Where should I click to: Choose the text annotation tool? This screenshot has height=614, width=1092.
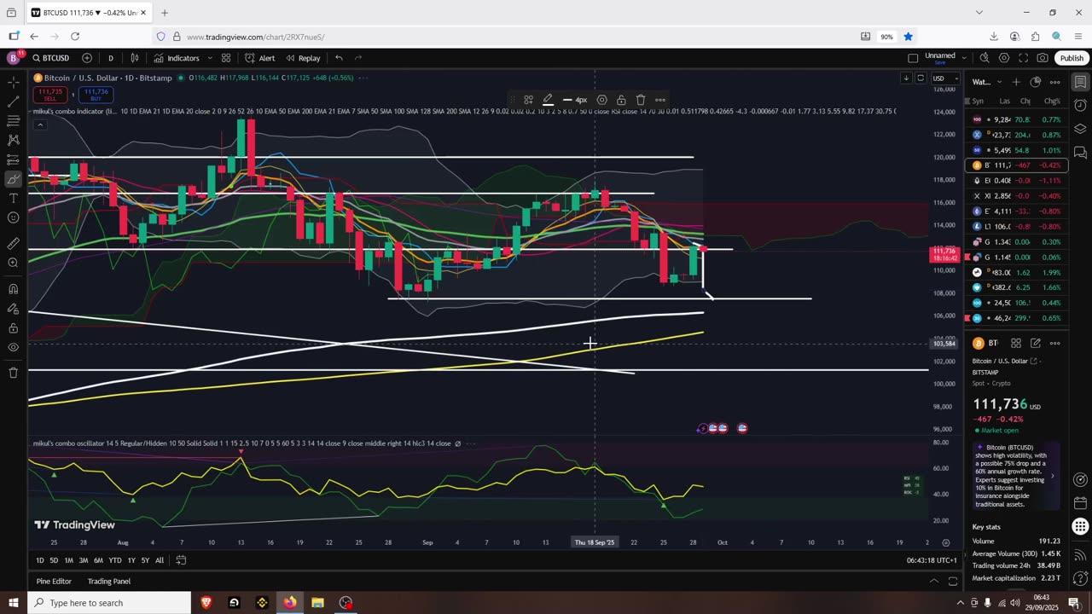point(13,198)
